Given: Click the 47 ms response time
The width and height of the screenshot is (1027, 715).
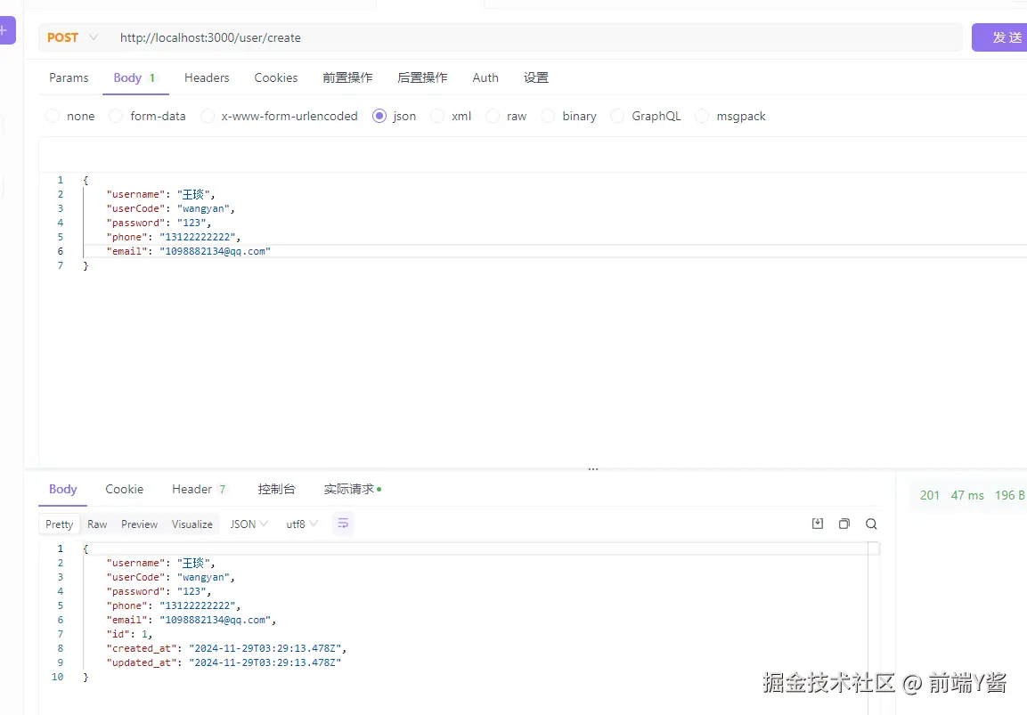Looking at the screenshot, I should coord(967,495).
